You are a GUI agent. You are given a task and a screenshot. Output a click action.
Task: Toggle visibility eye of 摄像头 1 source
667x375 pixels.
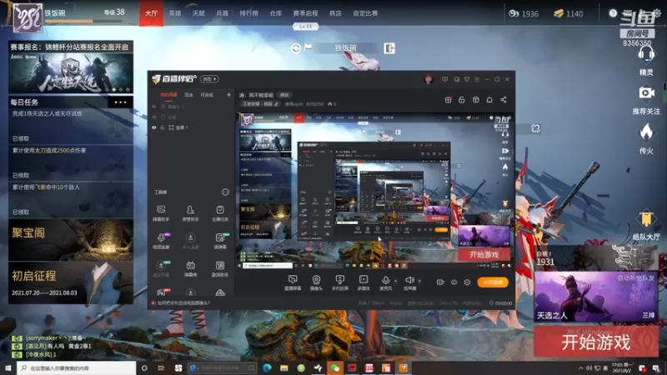coord(154,107)
